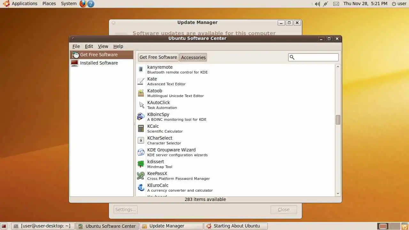Image resolution: width=409 pixels, height=230 pixels.
Task: Select KCalc Scientific Calculator entry
Action: (x=235, y=128)
